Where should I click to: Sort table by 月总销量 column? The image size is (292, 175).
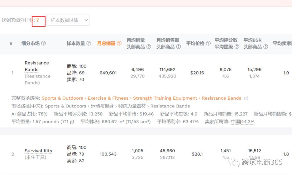pyautogui.click(x=106, y=43)
